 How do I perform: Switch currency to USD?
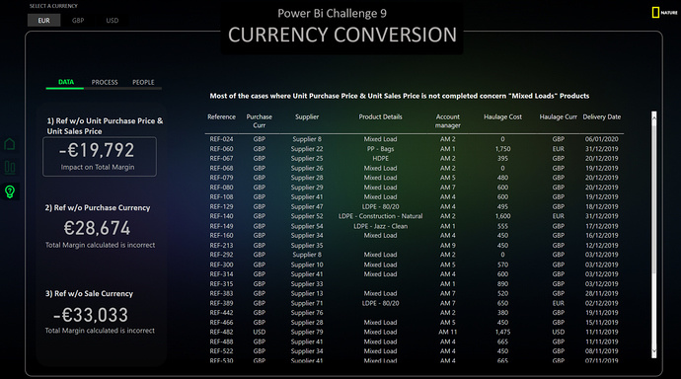coord(113,21)
